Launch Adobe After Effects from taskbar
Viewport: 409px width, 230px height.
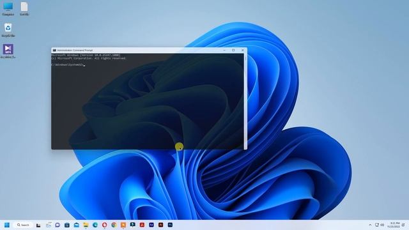151,225
